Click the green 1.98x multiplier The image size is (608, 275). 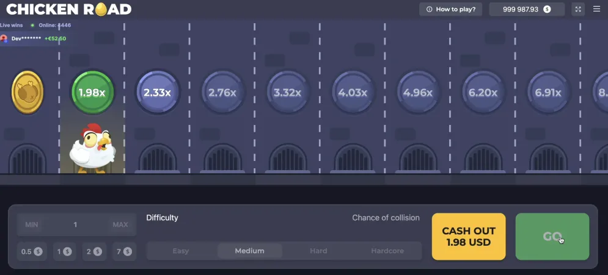[92, 93]
